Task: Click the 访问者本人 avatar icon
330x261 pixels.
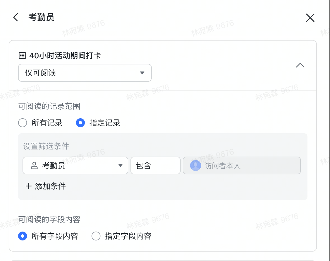Action: [195, 166]
